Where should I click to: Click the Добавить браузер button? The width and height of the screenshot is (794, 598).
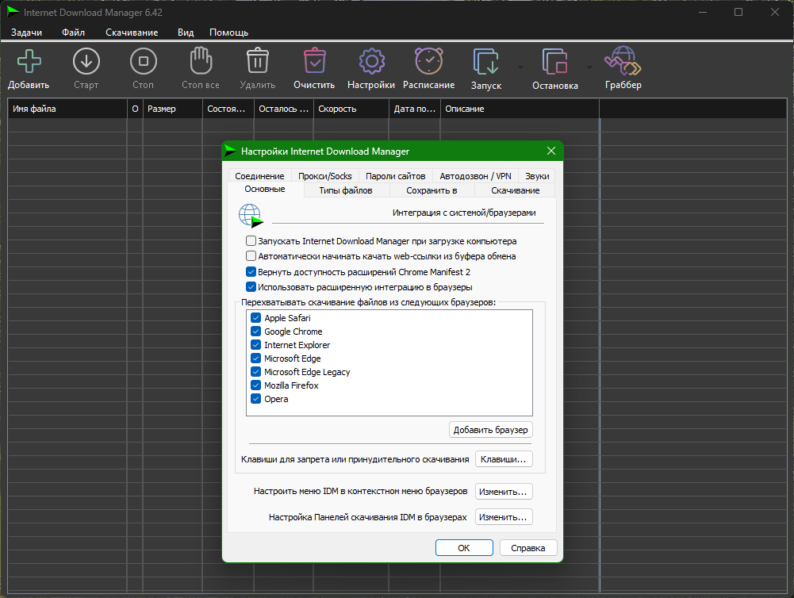[x=491, y=430]
